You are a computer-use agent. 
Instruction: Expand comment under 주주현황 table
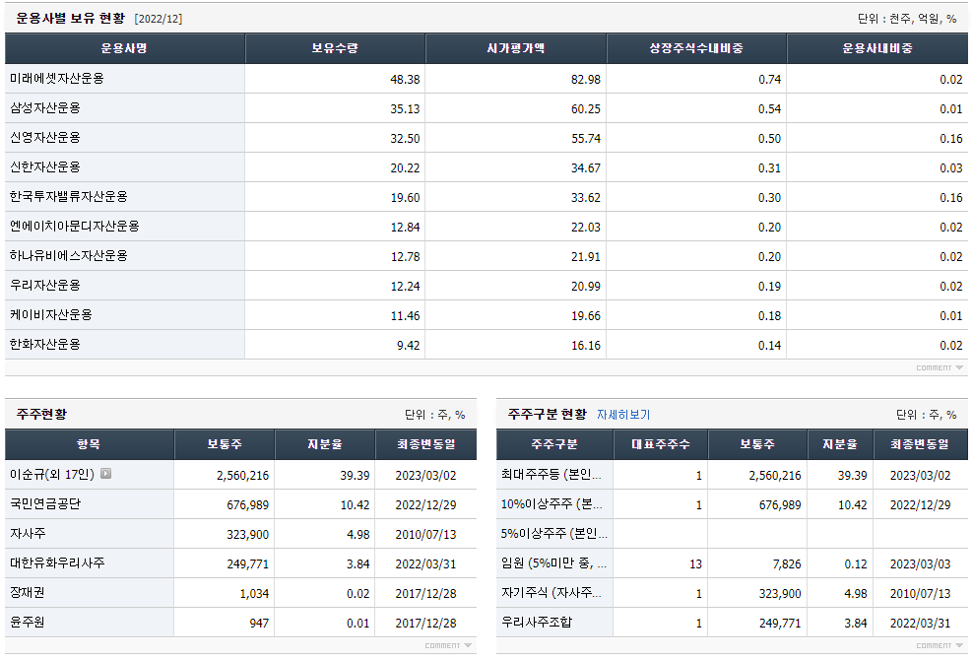pyautogui.click(x=448, y=646)
